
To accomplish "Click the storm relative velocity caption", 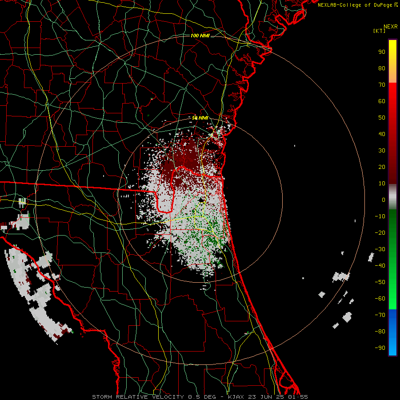I will [x=200, y=397].
